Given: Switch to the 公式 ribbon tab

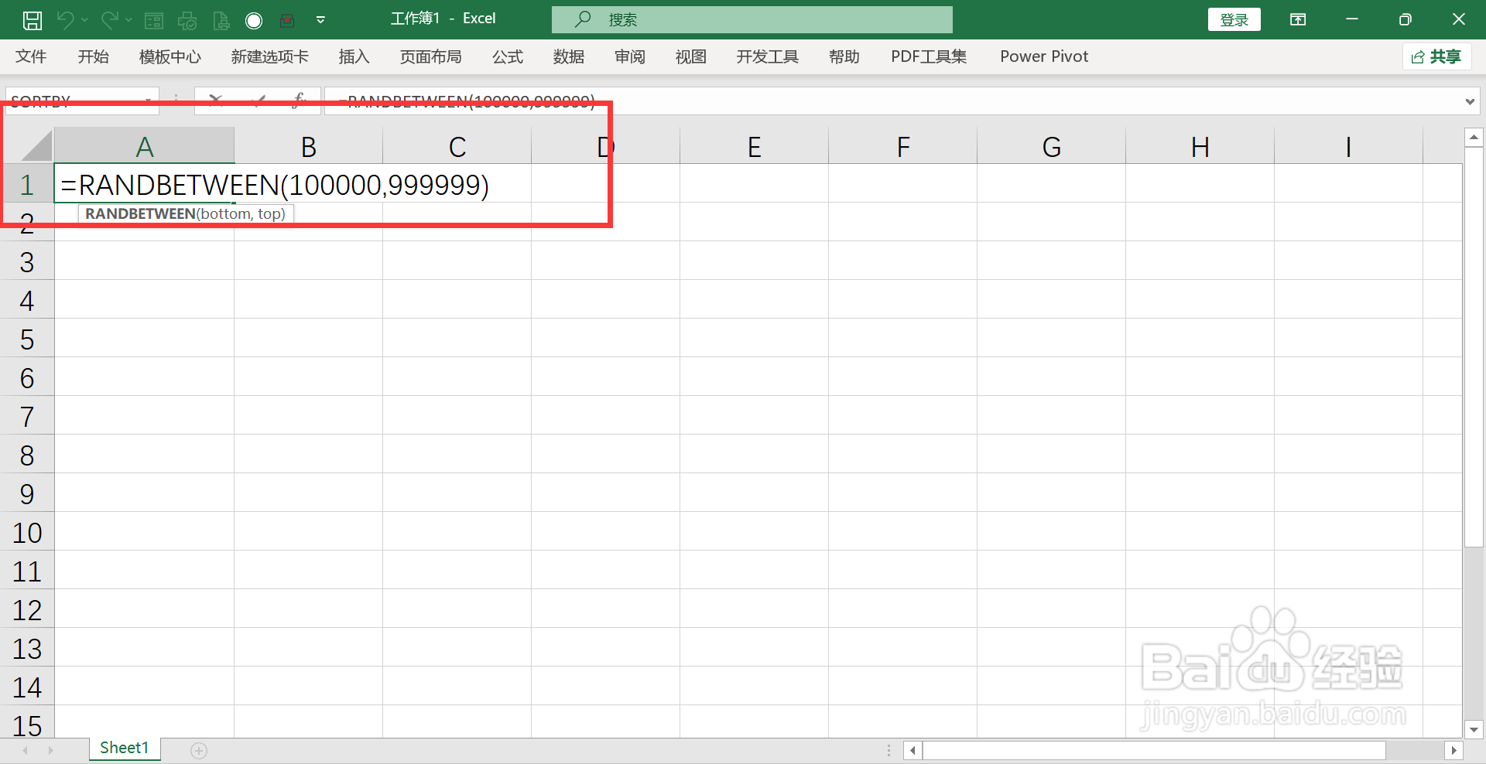Looking at the screenshot, I should click(x=507, y=56).
